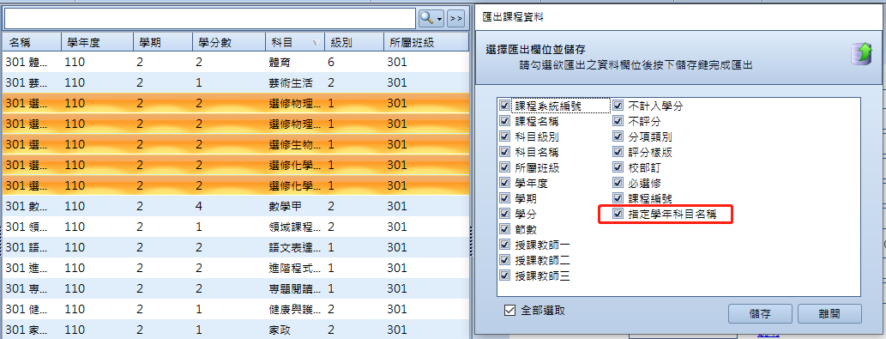Toggle the 不計入學分 checkbox
The height and width of the screenshot is (339, 886).
[618, 105]
